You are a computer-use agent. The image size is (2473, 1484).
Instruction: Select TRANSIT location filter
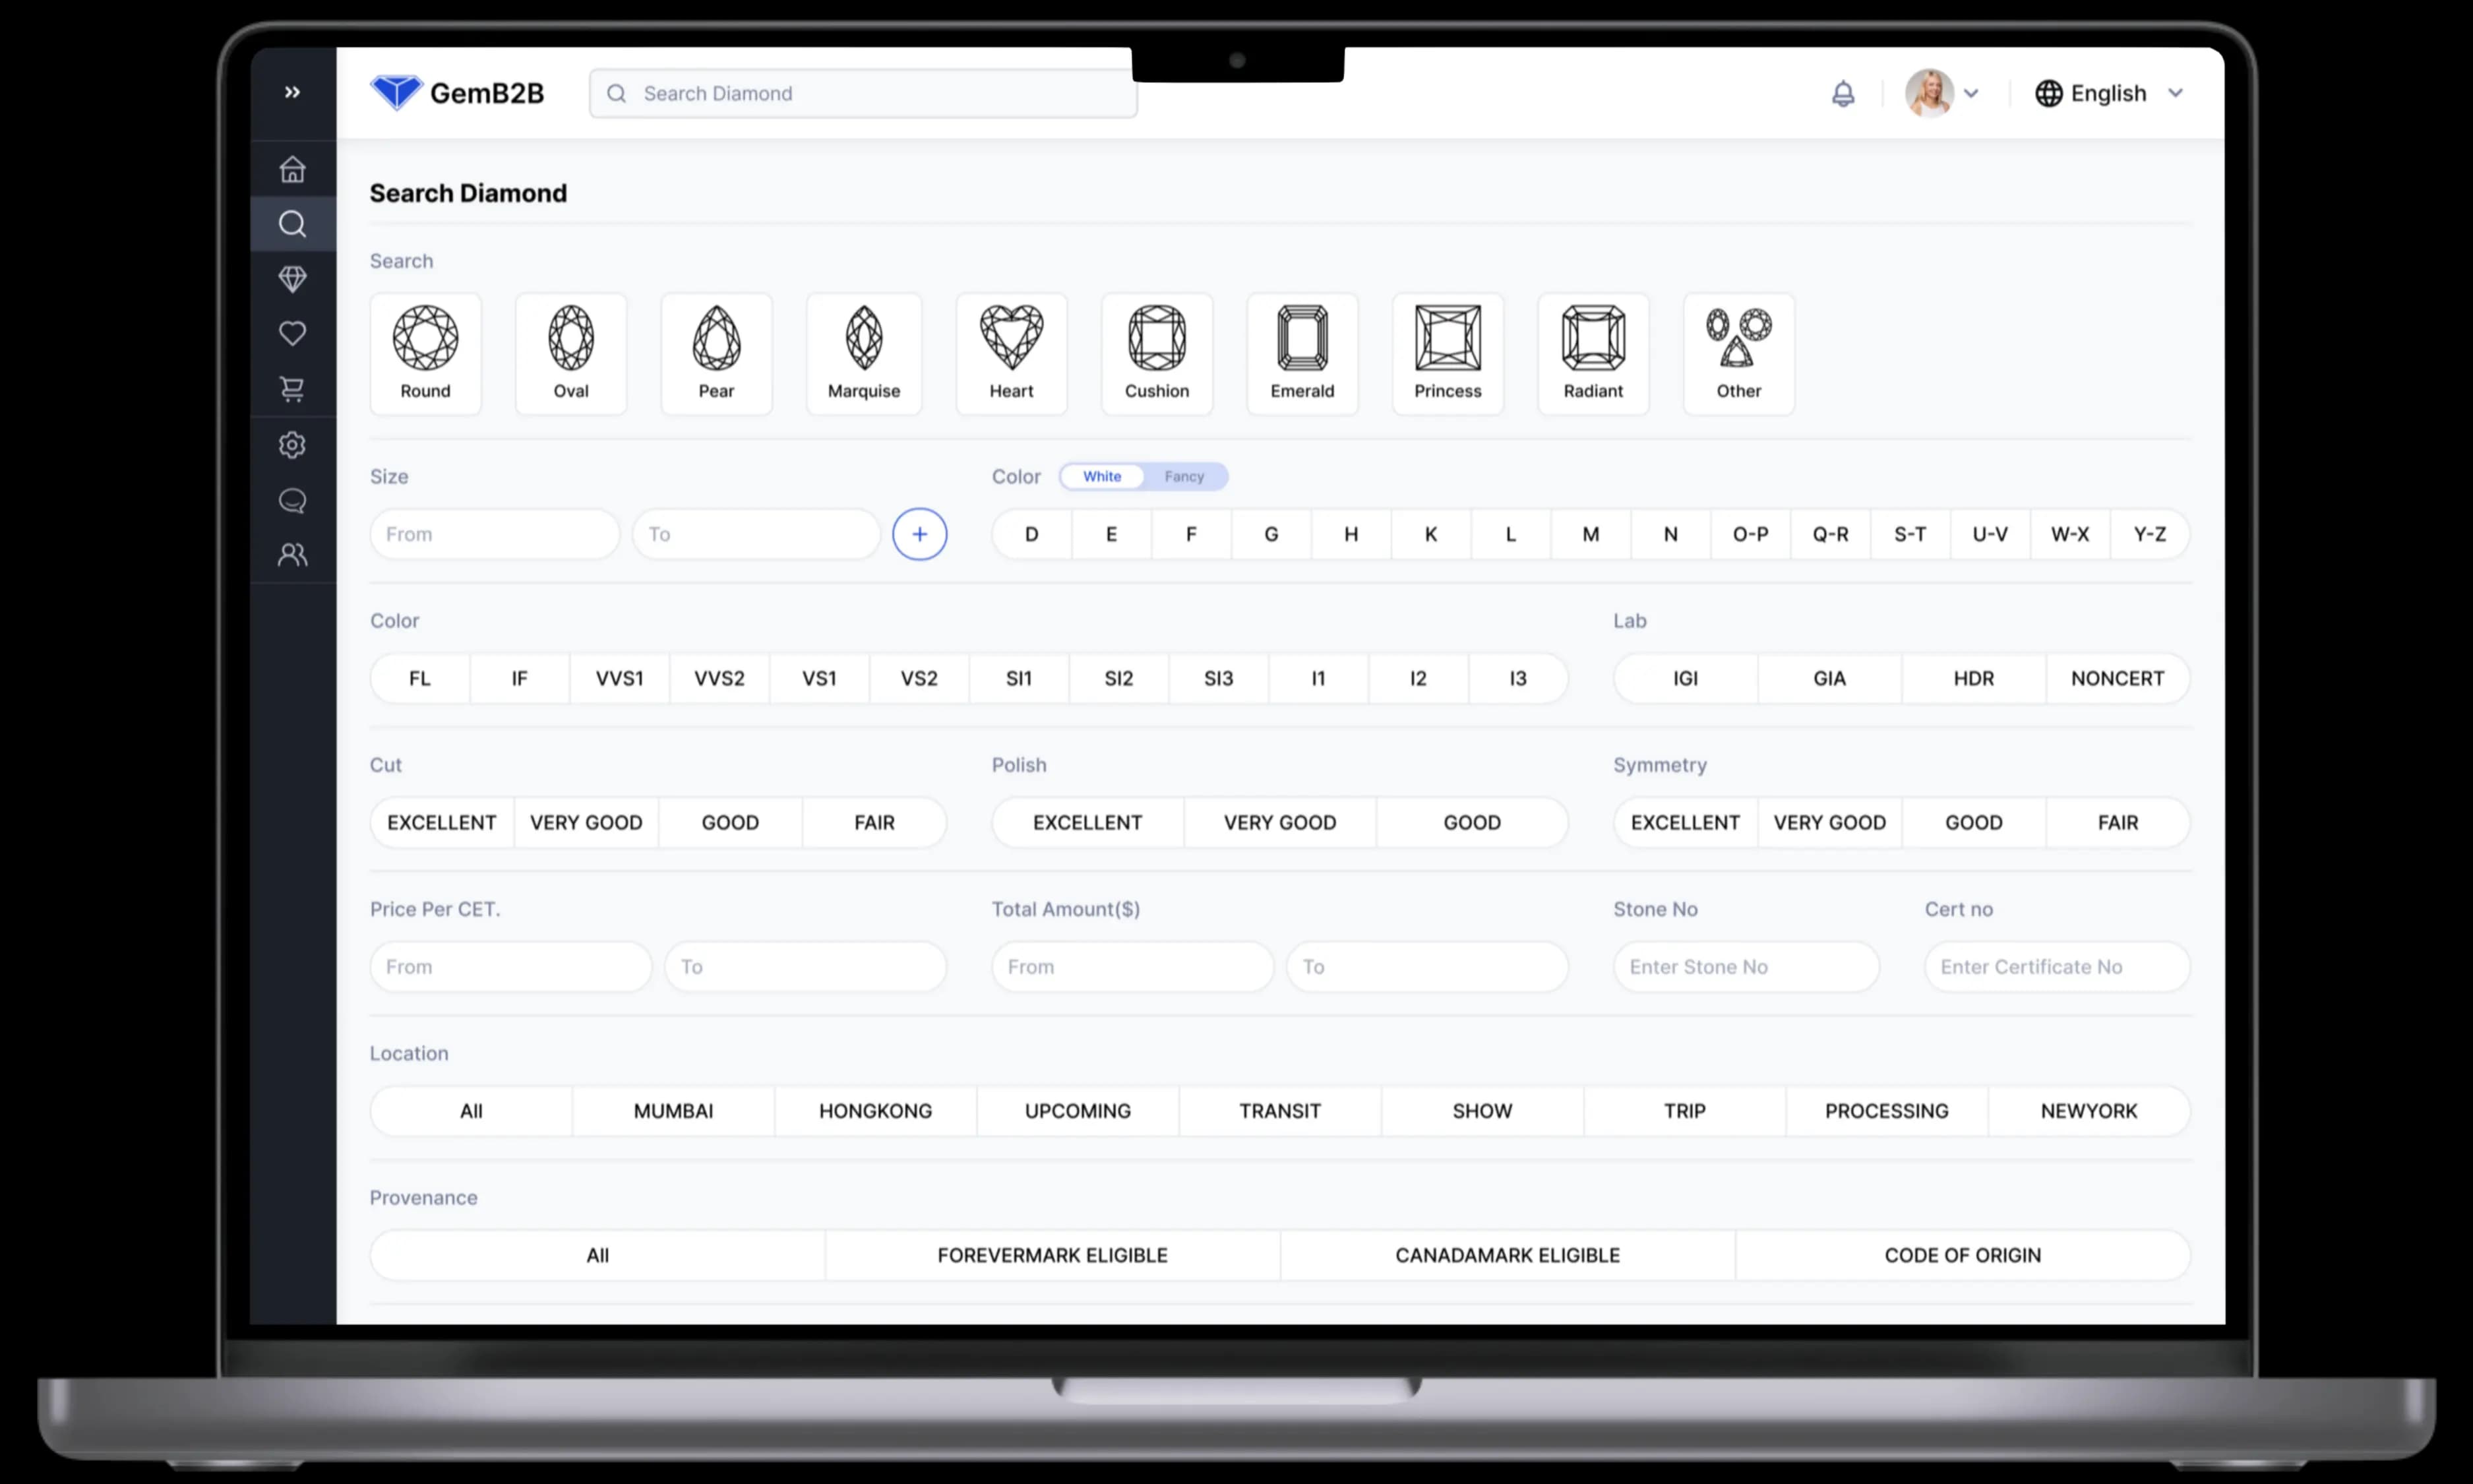[x=1279, y=1109]
